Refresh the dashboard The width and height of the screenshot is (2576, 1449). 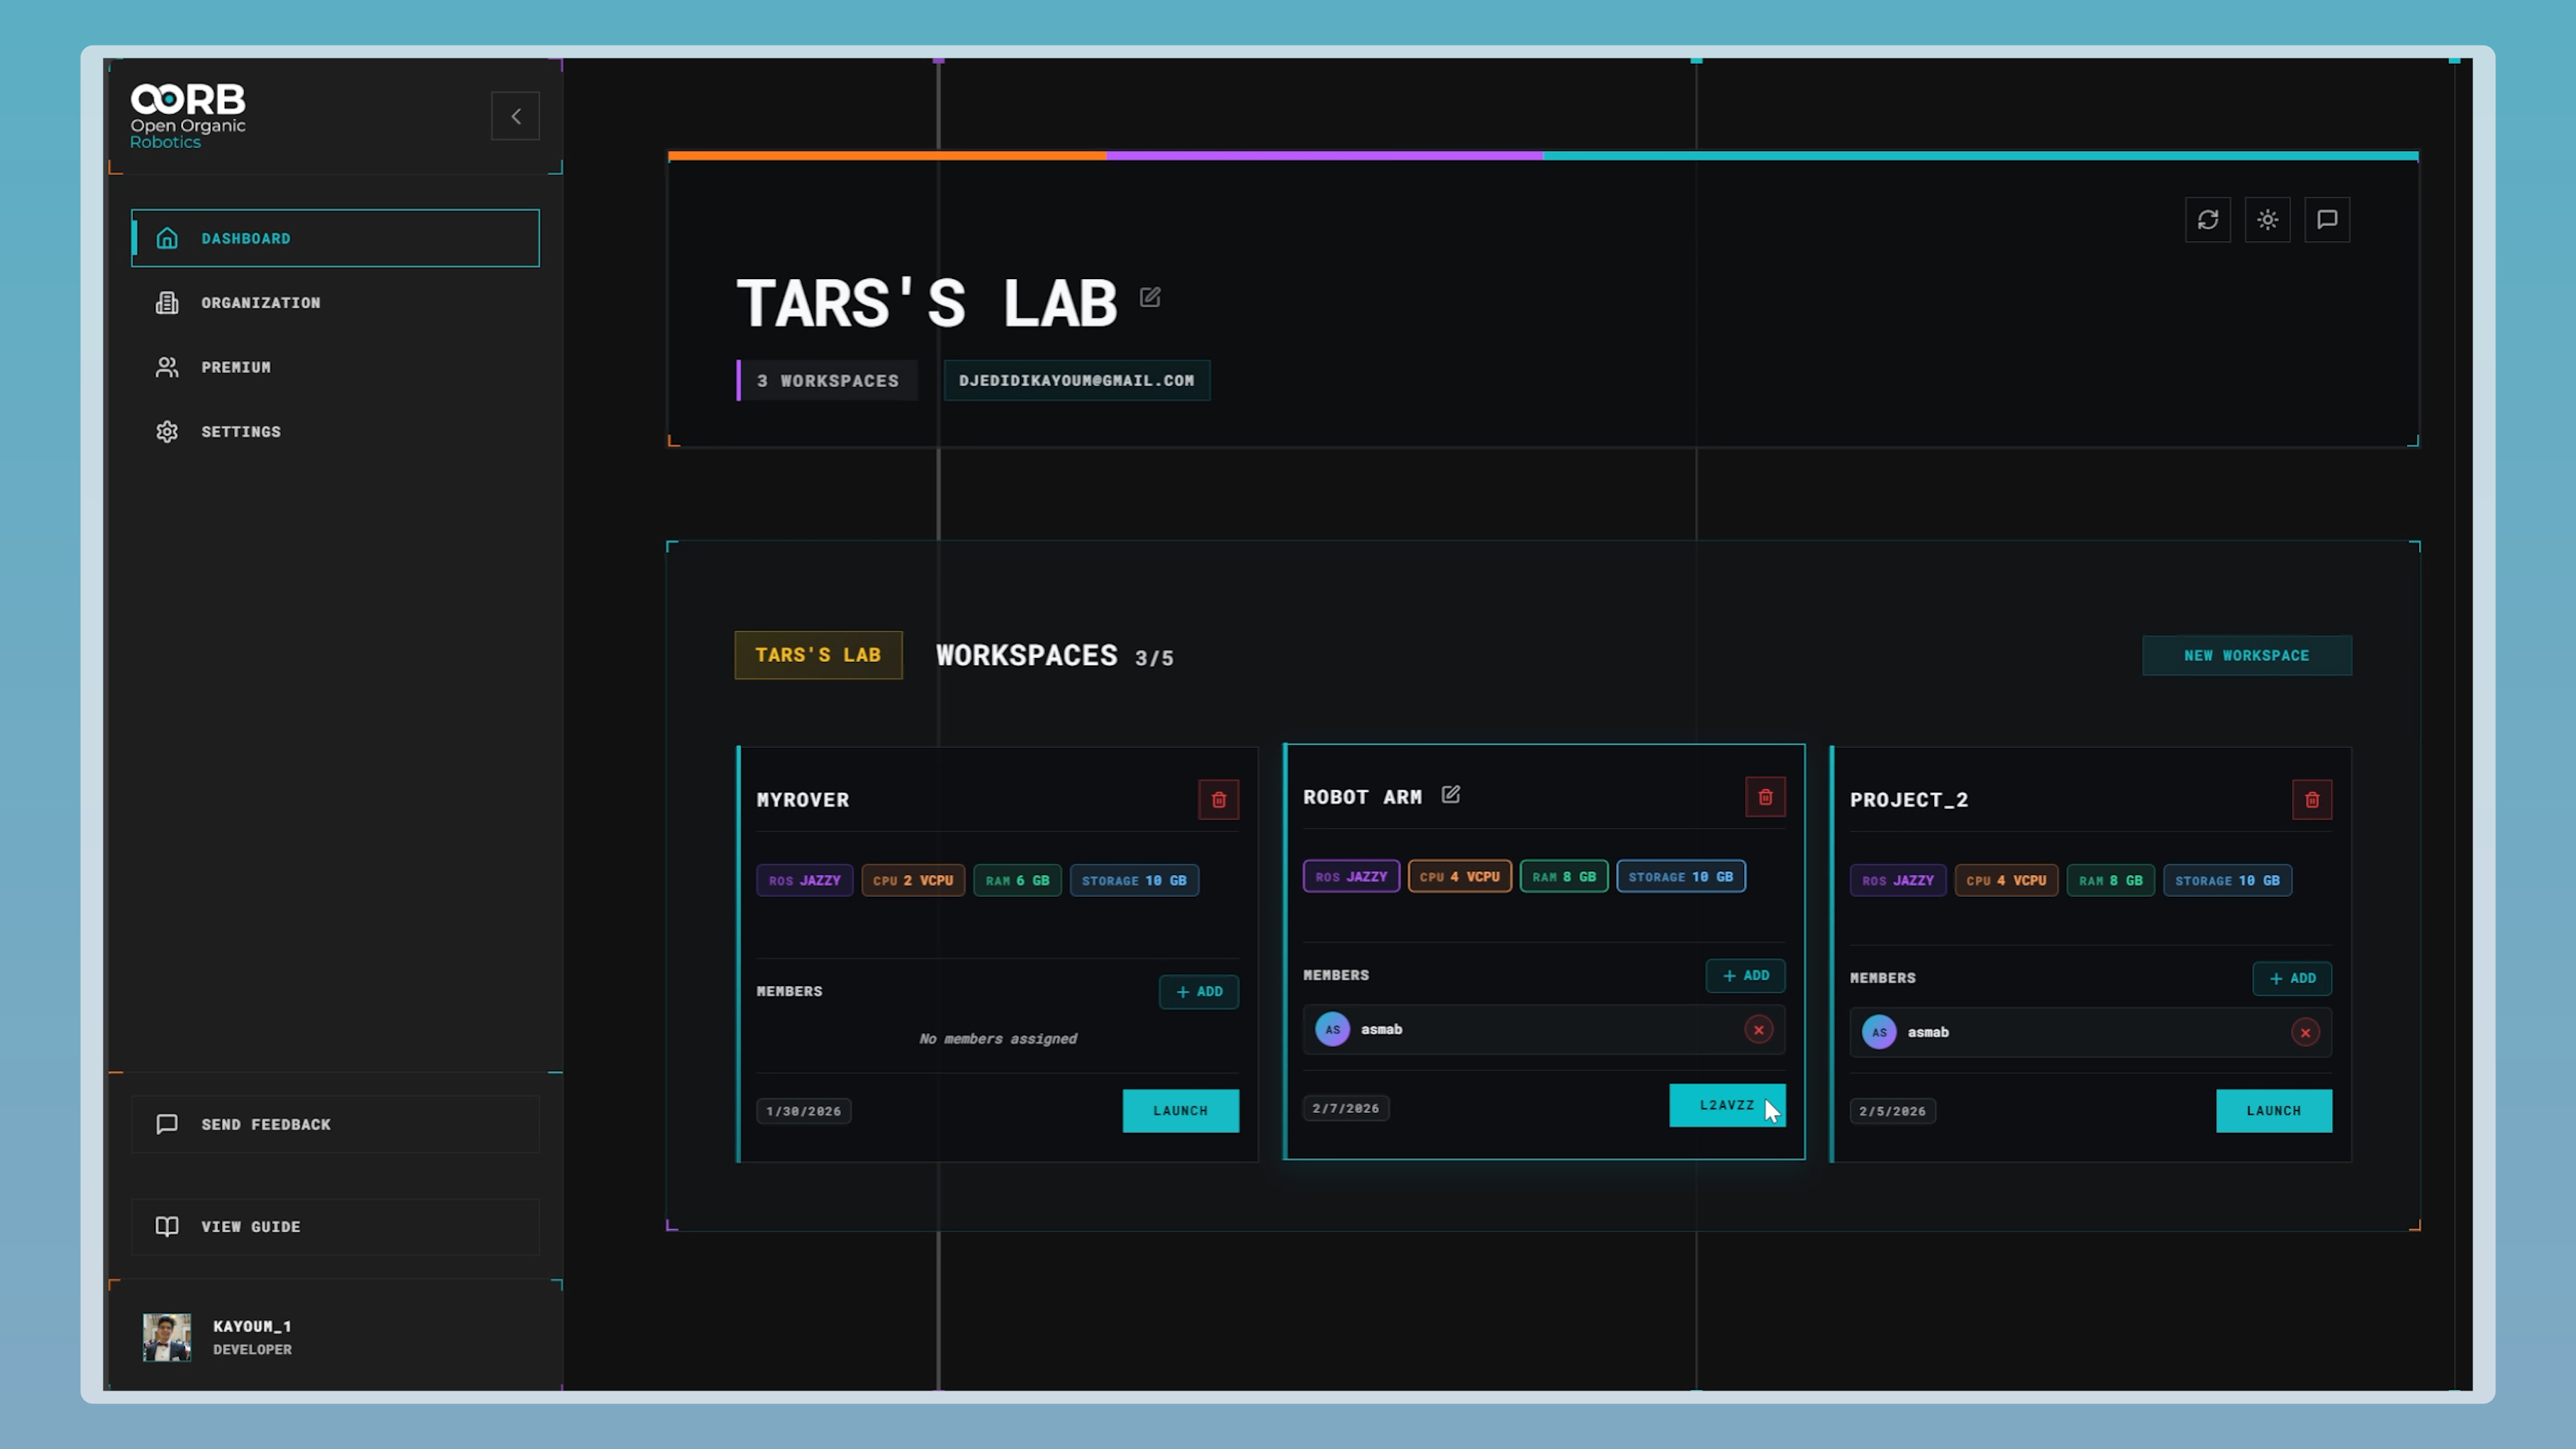2208,220
